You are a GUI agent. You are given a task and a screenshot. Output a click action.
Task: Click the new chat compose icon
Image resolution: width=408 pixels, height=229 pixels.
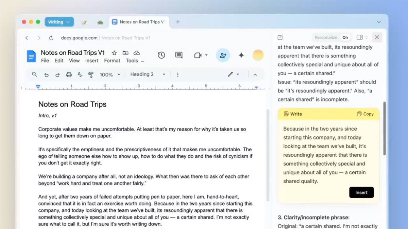[280, 37]
